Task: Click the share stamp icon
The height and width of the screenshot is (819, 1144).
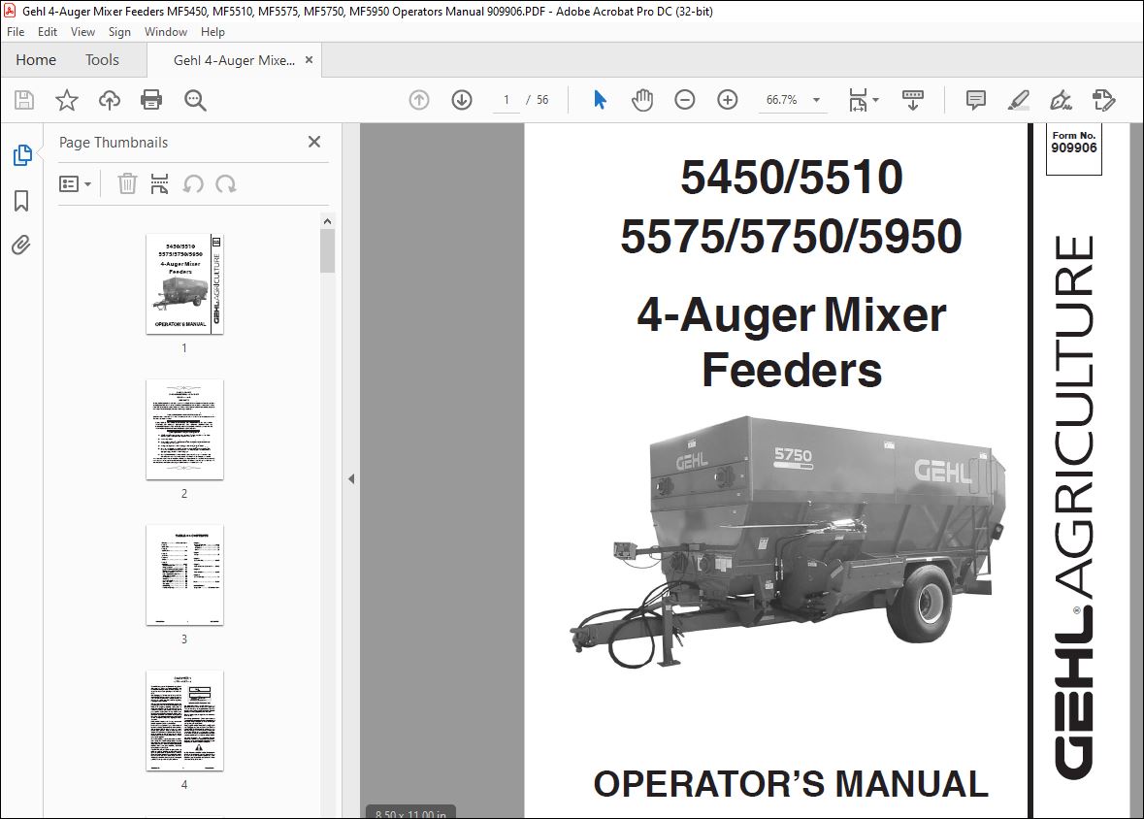Action: pos(1104,100)
